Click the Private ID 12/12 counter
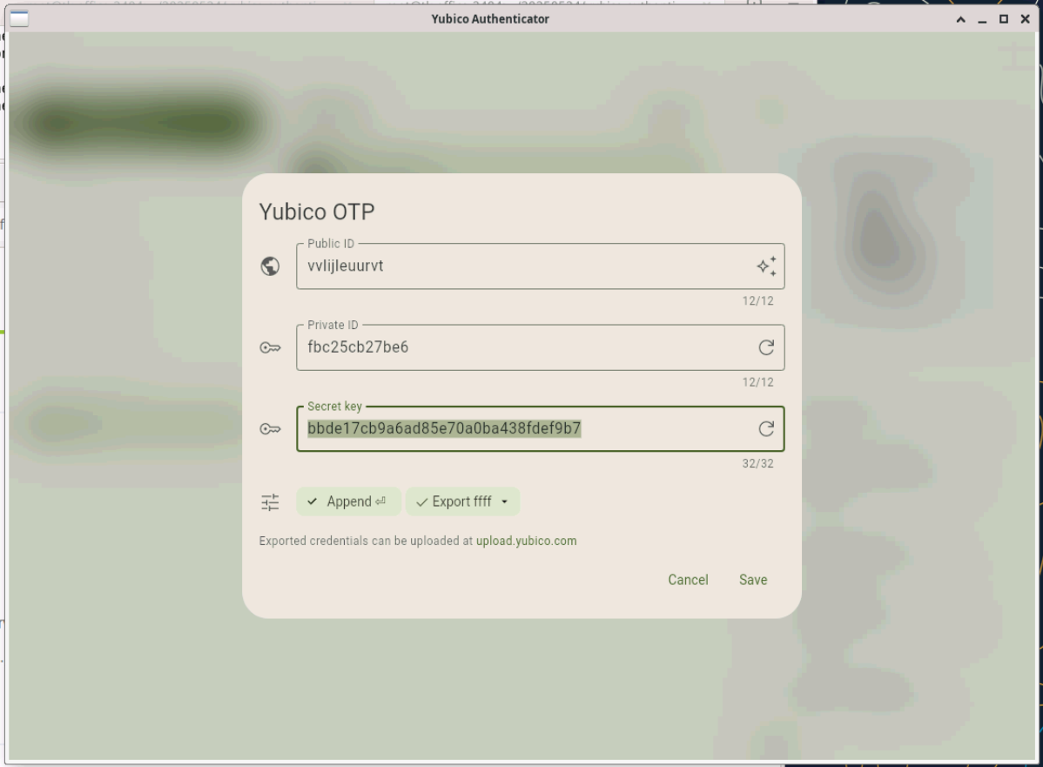 pos(757,382)
